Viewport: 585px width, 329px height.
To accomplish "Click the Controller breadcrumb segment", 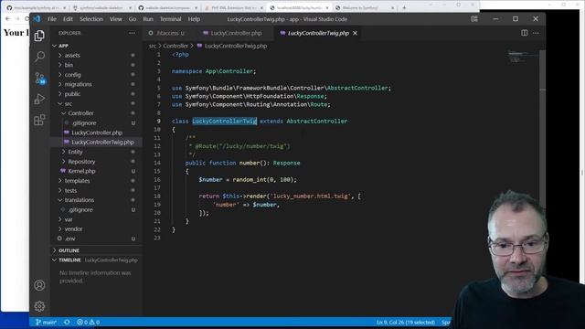I will tap(175, 46).
